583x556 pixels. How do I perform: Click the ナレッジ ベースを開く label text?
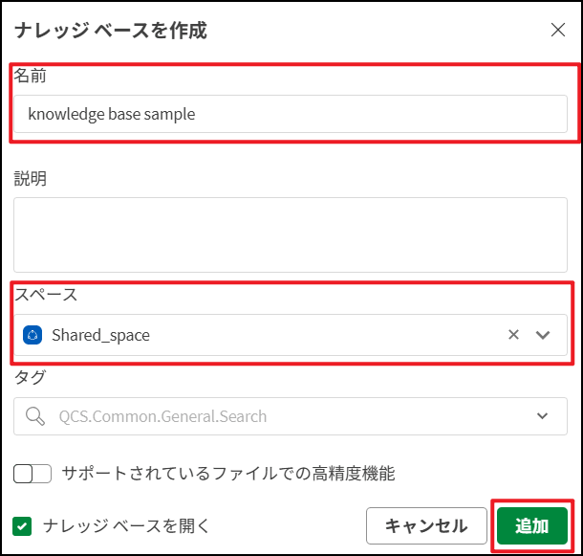[126, 525]
